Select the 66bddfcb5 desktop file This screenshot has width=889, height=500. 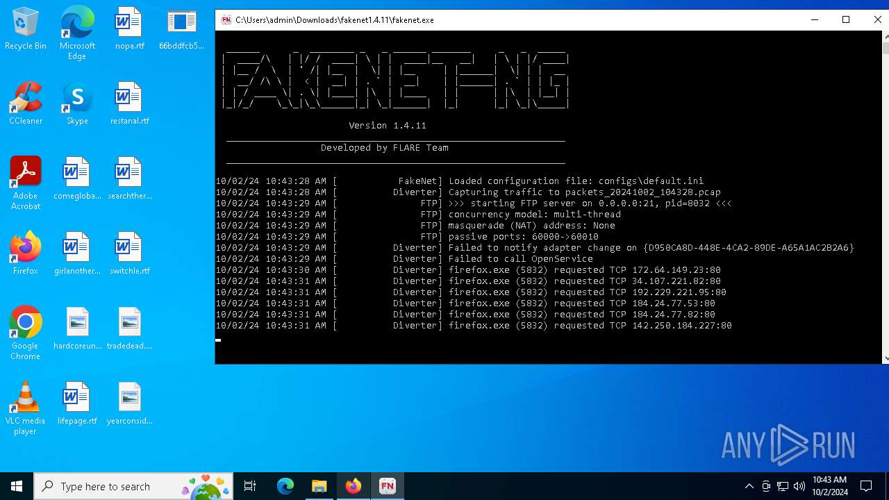tap(181, 29)
